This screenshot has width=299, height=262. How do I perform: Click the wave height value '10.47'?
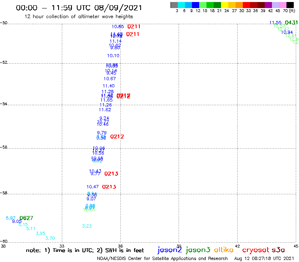pos(93,187)
